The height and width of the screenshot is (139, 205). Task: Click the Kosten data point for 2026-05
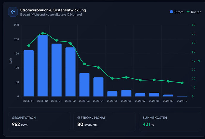click(112, 78)
